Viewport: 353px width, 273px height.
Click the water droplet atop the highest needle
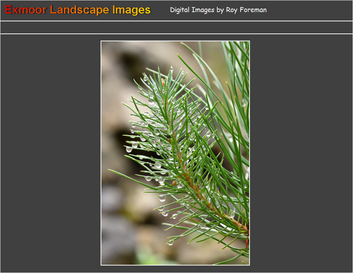pos(171,68)
